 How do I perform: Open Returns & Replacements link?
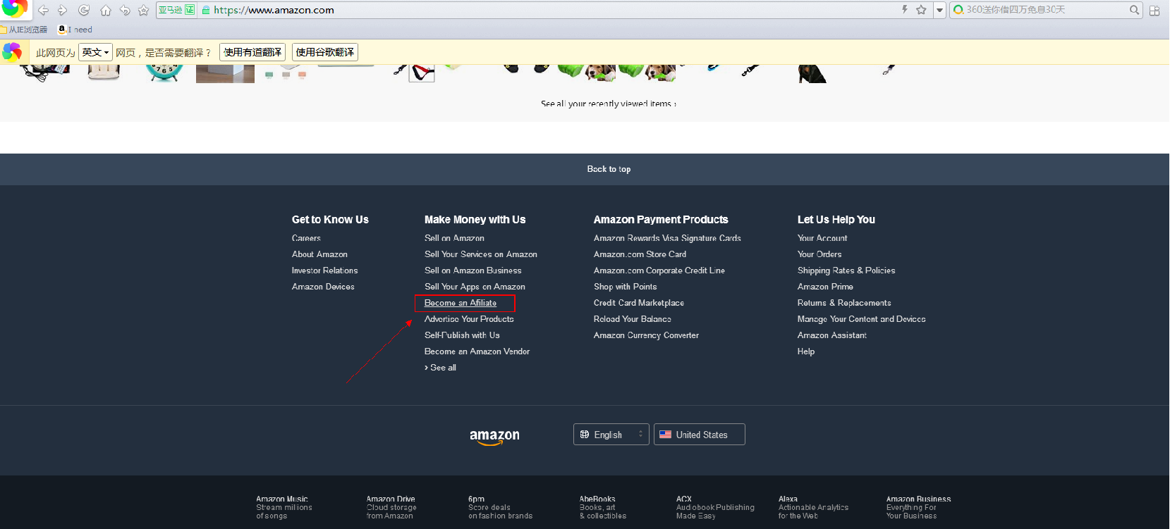pyautogui.click(x=844, y=303)
